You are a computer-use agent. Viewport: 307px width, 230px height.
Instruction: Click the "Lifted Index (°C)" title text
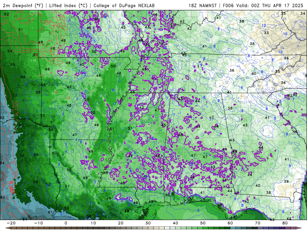[x=68, y=5]
